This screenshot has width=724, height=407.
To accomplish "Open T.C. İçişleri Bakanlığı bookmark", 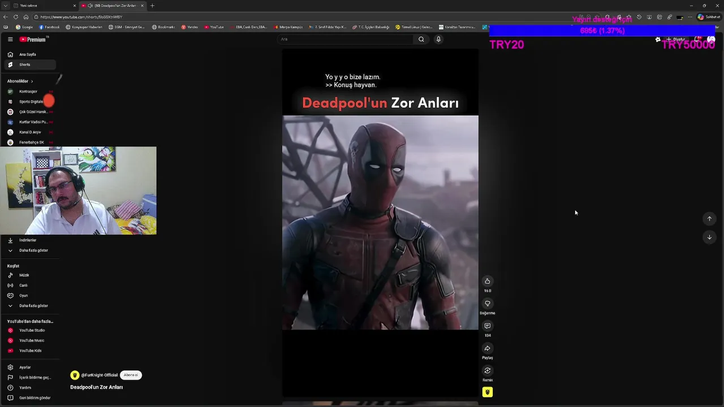I will point(371,27).
